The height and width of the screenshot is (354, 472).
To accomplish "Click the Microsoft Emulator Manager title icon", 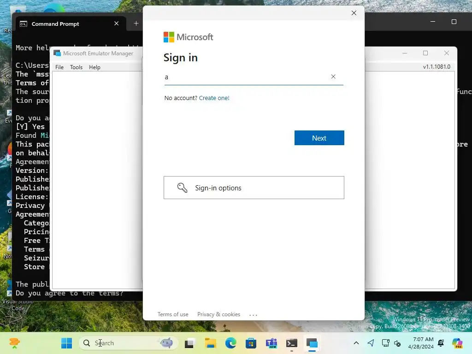I will click(57, 53).
